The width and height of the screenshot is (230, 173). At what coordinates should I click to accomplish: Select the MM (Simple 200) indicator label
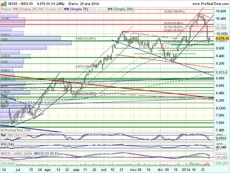(120, 9)
